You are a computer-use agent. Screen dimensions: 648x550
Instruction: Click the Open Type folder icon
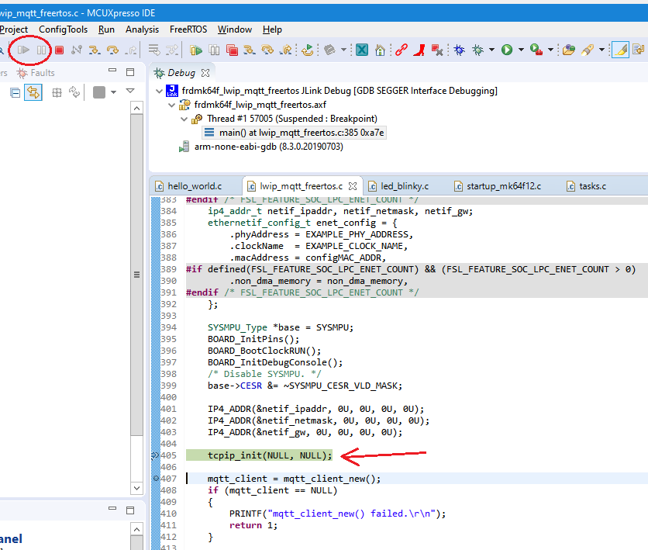(x=569, y=50)
